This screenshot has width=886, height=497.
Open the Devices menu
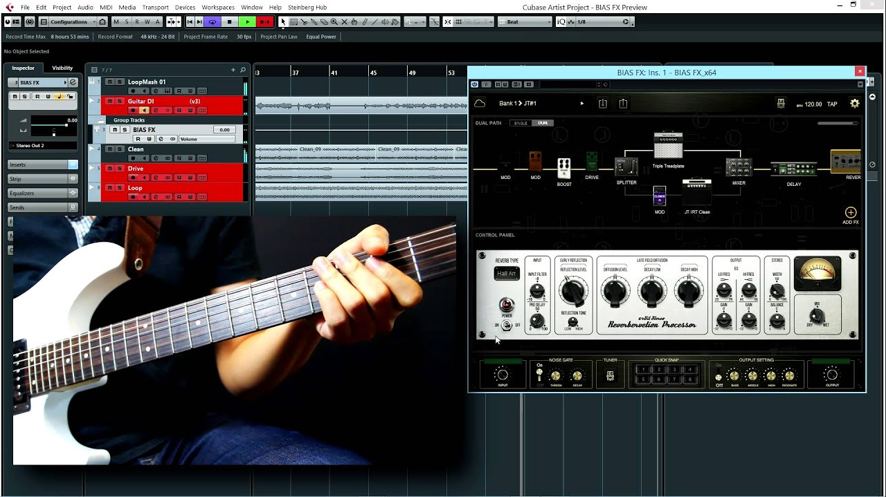[x=185, y=7]
